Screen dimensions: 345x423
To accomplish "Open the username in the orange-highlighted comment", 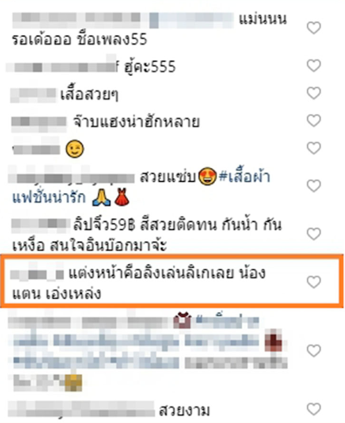I will click(37, 273).
